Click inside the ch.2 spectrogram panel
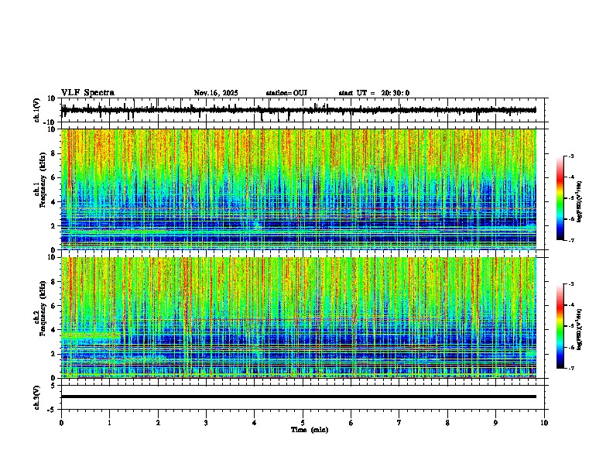 coord(299,318)
